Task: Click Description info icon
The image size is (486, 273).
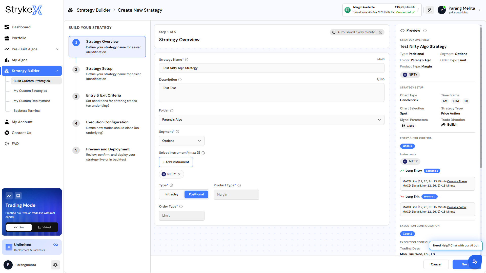Action: 180,80
